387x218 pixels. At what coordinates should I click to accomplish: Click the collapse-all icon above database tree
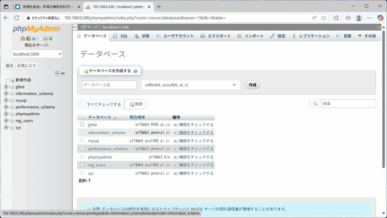[x=57, y=73]
